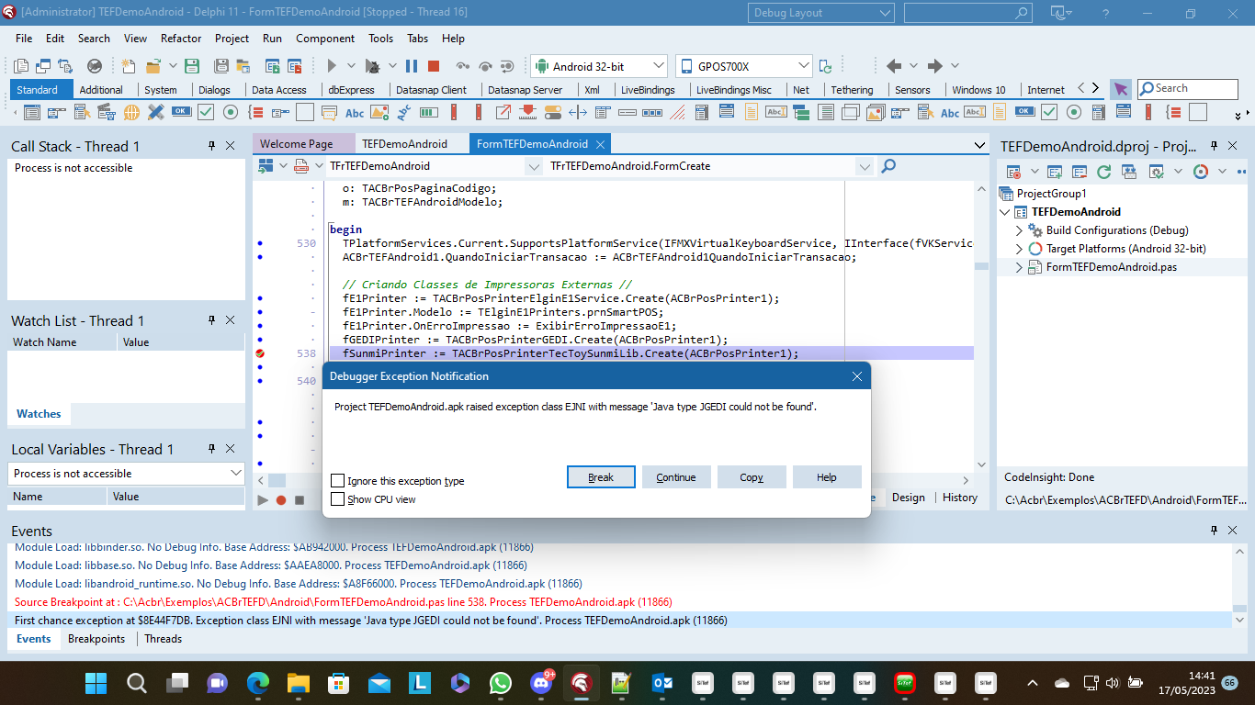
Task: Click the component palette Search field
Action: (1188, 89)
